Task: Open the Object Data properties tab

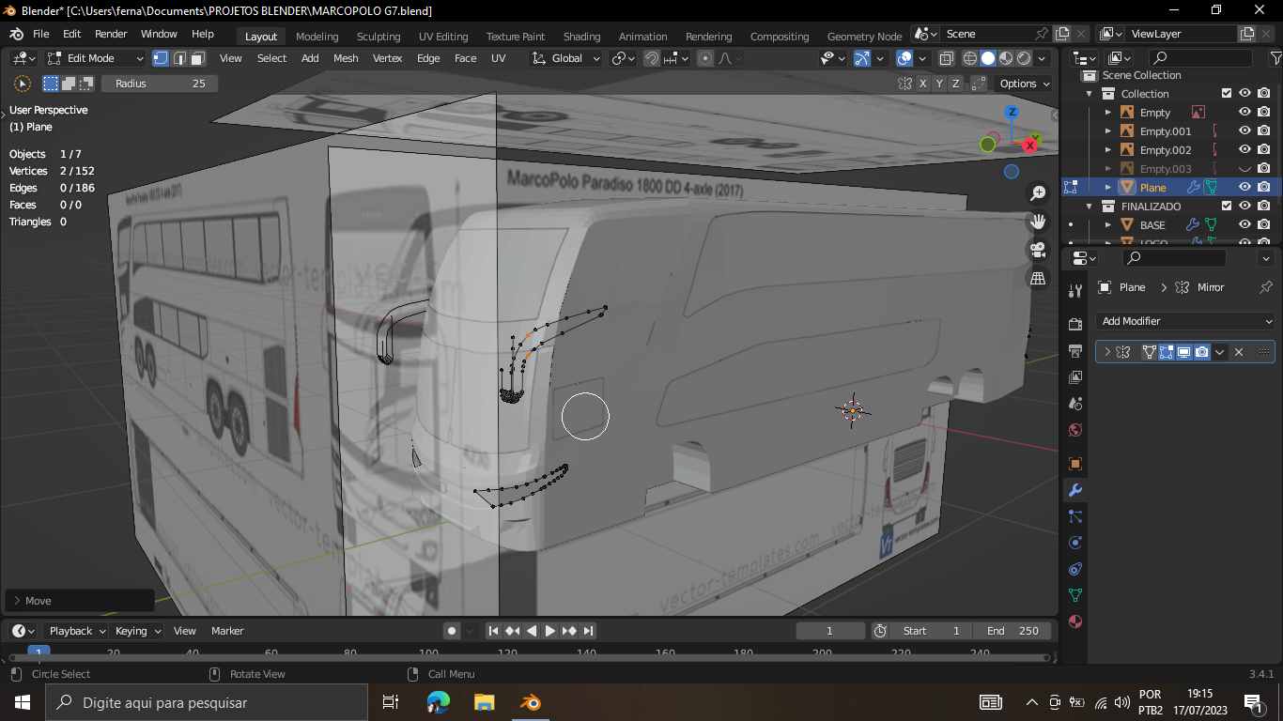Action: point(1075,595)
